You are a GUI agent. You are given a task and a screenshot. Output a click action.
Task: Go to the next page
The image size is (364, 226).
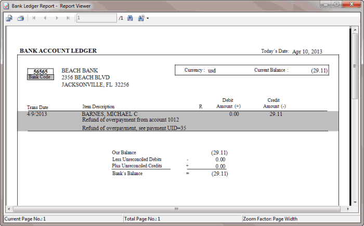[57, 18]
